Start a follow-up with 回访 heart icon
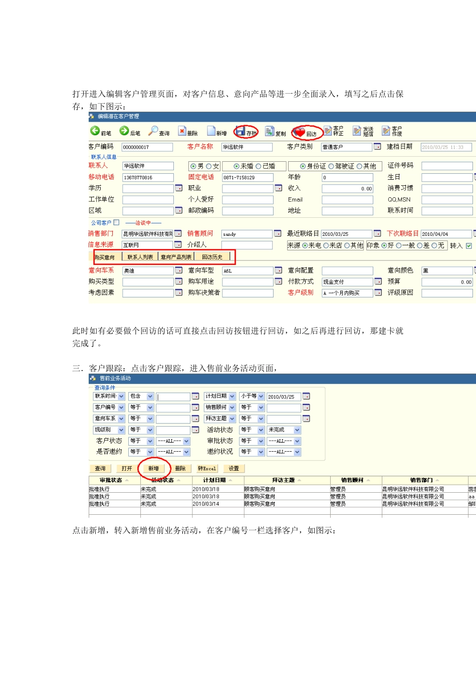This screenshot has height=673, width=476. click(x=305, y=133)
